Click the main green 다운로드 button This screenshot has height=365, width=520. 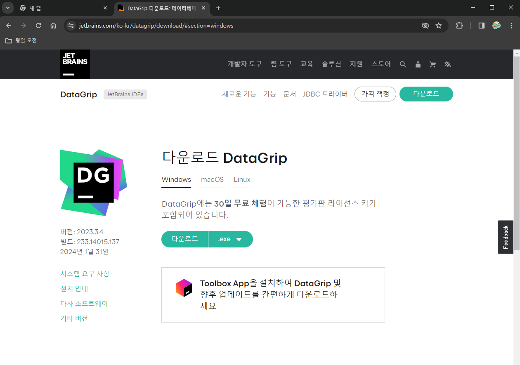click(x=184, y=239)
